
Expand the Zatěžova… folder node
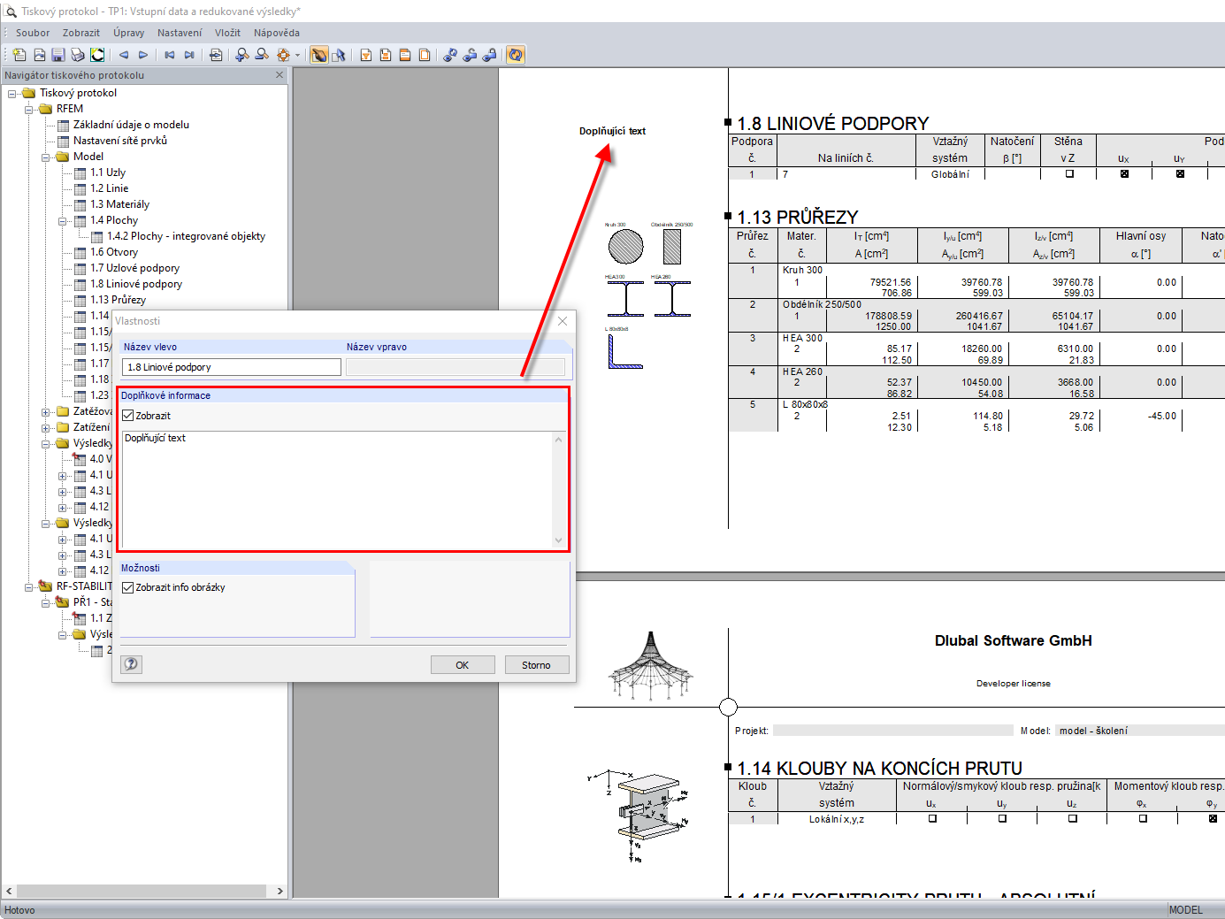pyautogui.click(x=46, y=411)
